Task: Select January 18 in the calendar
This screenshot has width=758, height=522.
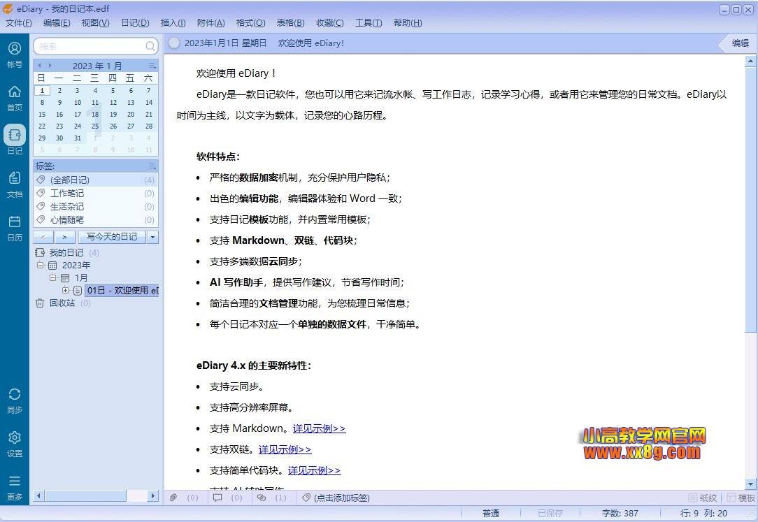Action: [x=95, y=115]
